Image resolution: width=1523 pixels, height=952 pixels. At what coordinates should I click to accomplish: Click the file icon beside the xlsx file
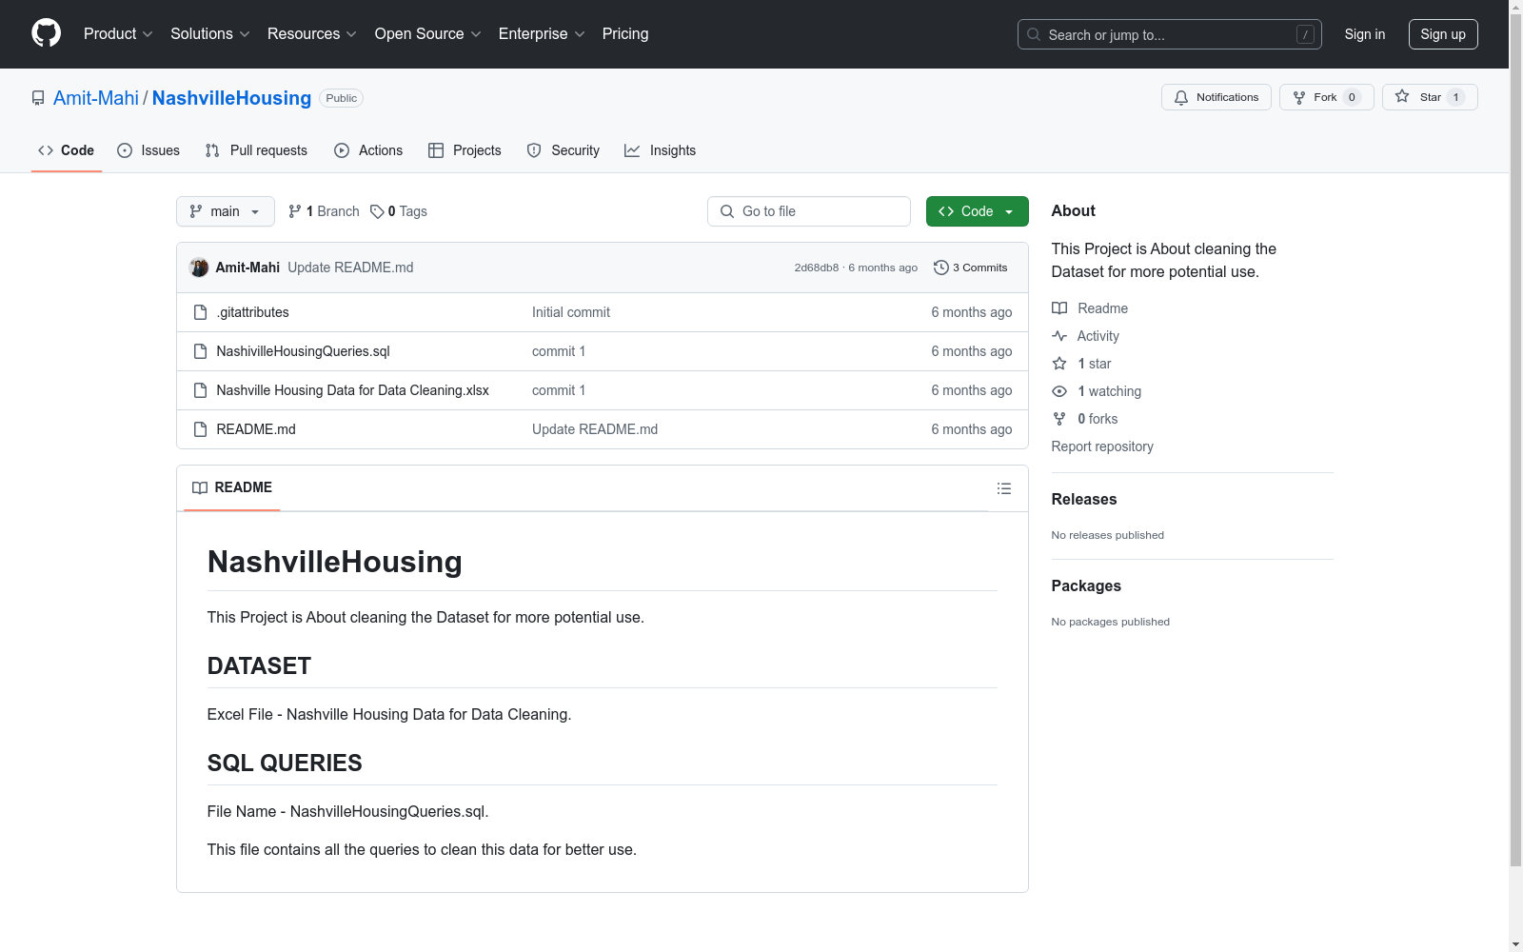200,390
